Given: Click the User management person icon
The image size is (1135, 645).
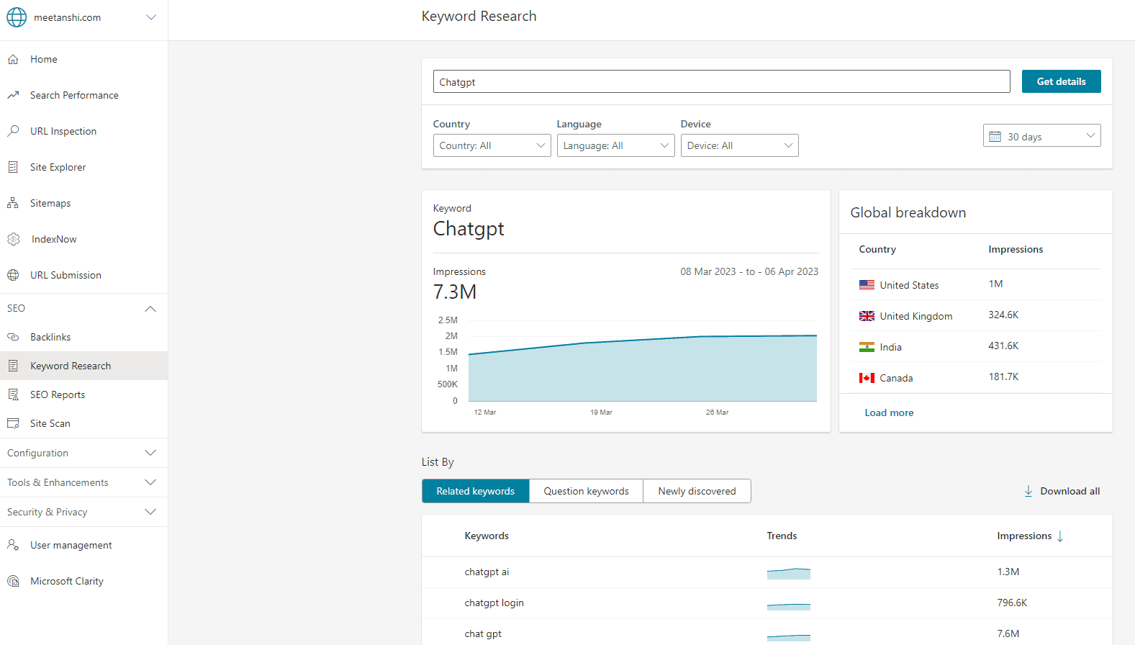Looking at the screenshot, I should (x=13, y=545).
